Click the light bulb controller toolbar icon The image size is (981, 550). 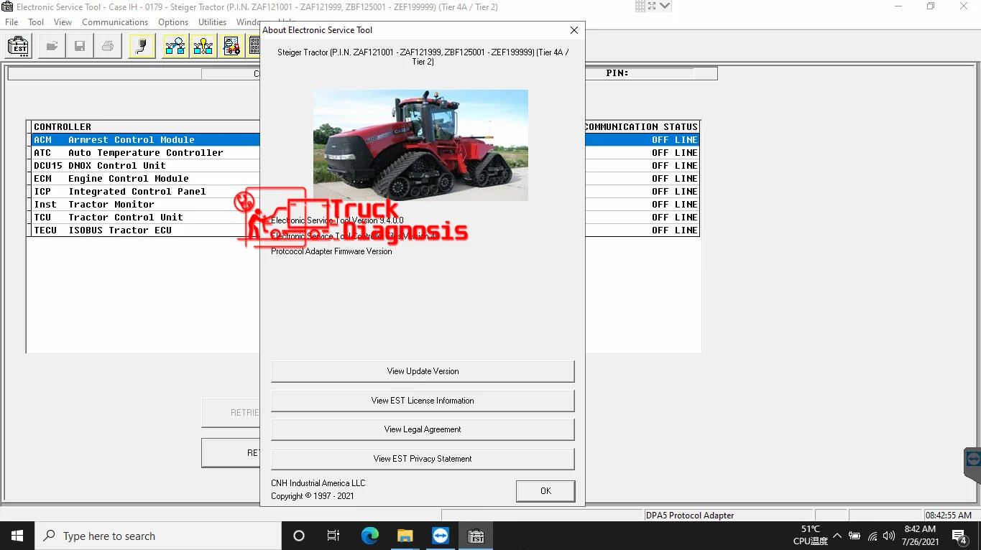coord(203,47)
